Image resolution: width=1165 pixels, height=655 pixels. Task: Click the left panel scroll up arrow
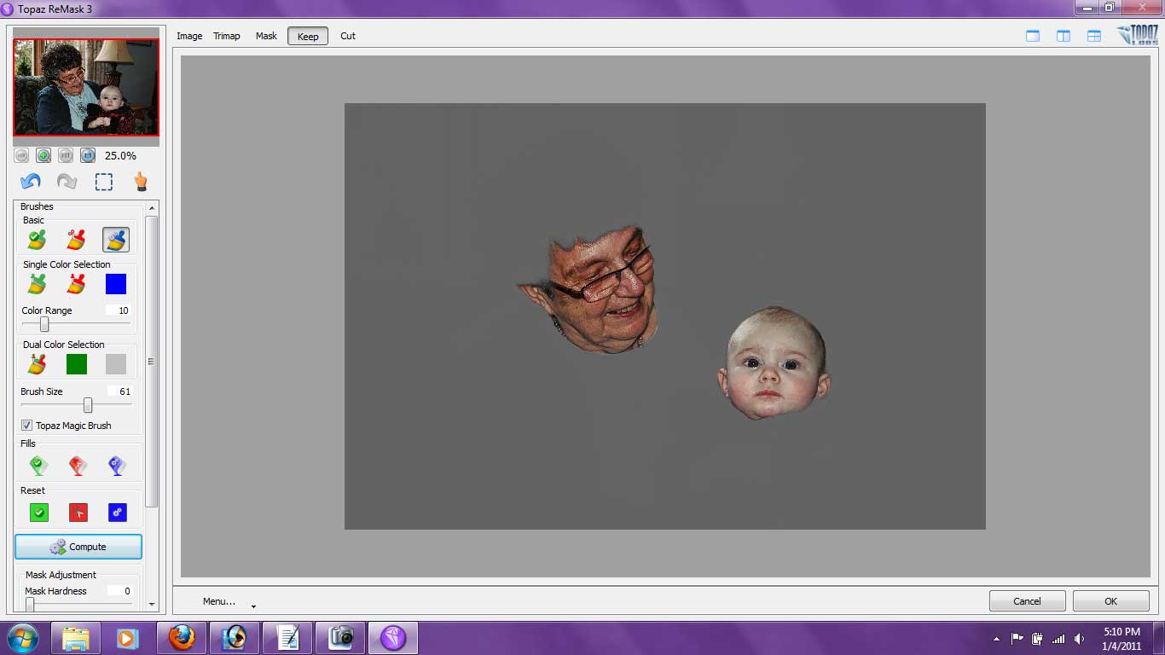152,208
